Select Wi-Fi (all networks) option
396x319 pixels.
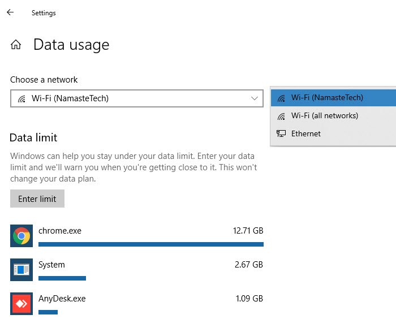point(325,116)
